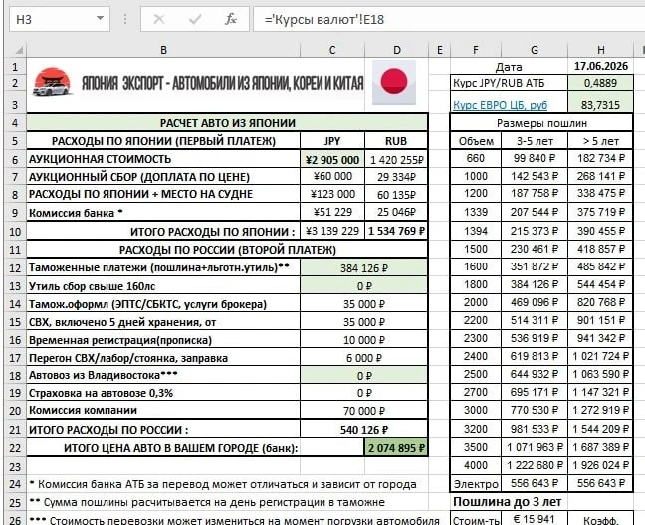Viewport: 645px width, 525px height.
Task: Click the formula bar options dots handle
Action: [x=125, y=19]
